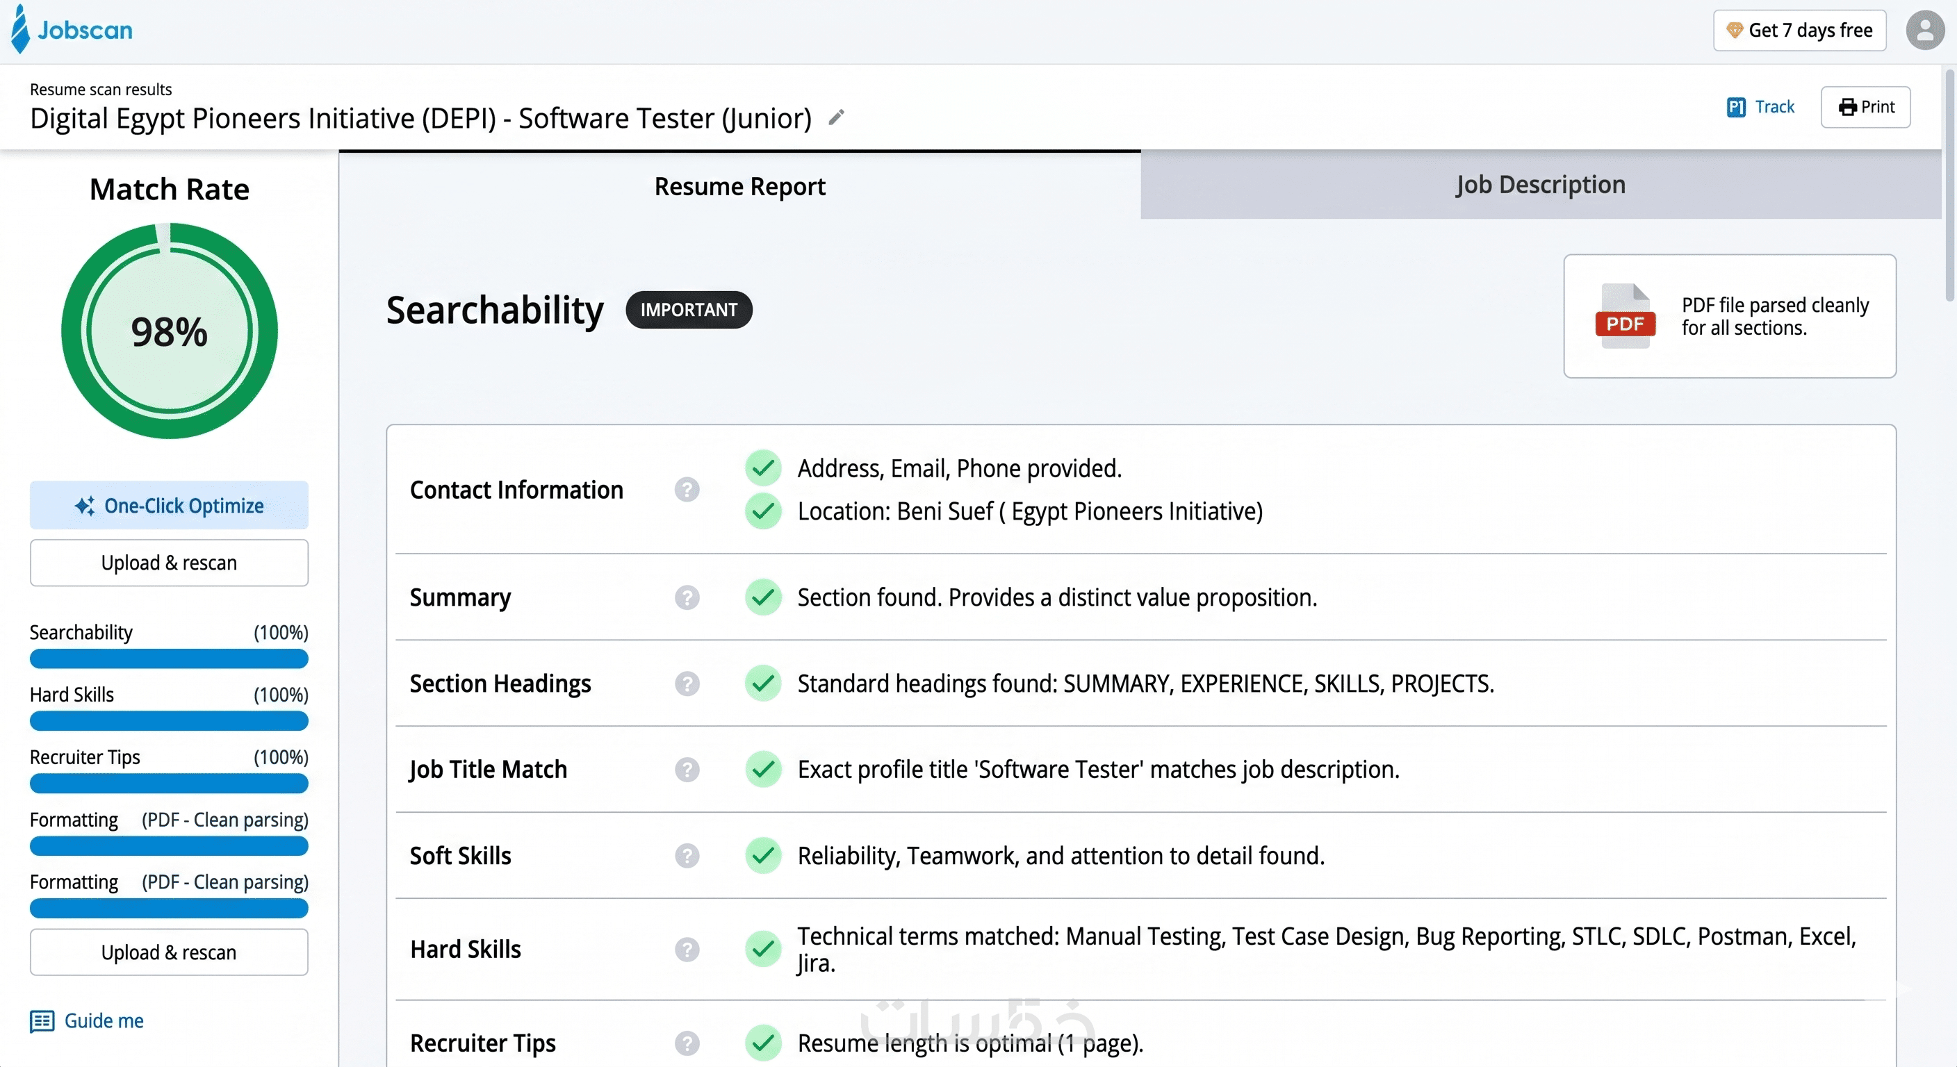Print the resume scan report
1957x1067 pixels.
tap(1865, 107)
